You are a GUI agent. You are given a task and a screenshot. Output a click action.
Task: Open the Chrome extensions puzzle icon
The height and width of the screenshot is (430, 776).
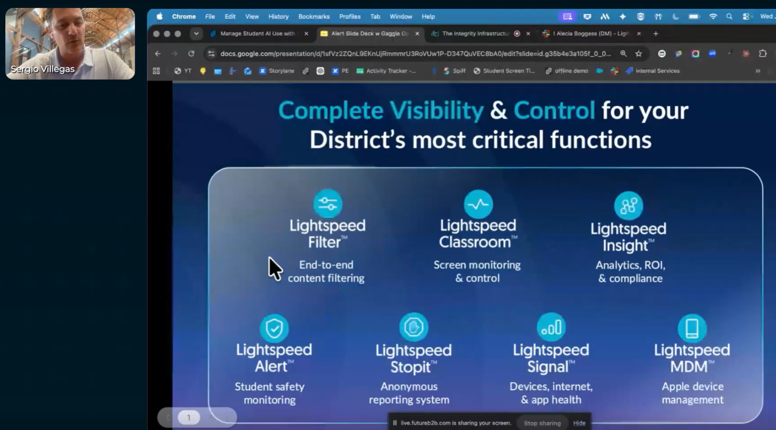762,54
